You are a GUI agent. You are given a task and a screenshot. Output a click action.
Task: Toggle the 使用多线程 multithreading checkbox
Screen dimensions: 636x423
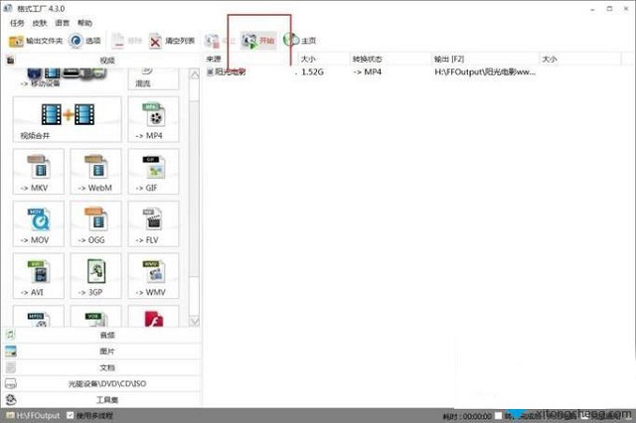coord(71,415)
